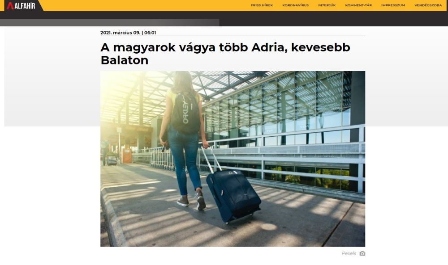Click the article headline about Adria and Balaton

[x=225, y=54]
